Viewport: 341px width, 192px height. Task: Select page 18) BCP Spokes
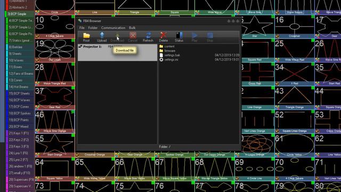[20, 113]
